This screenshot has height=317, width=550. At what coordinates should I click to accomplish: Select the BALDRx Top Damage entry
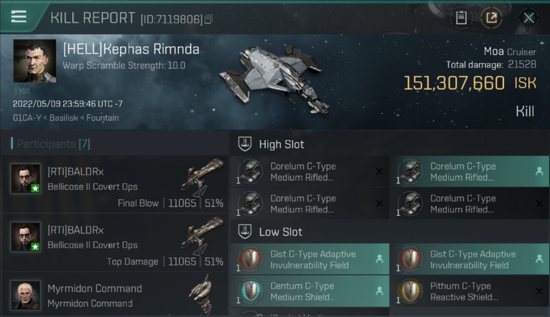pos(114,243)
